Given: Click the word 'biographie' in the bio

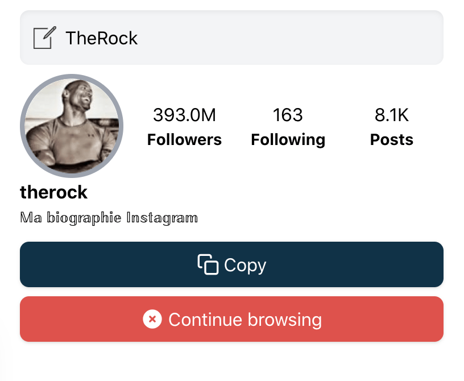Looking at the screenshot, I should click(x=84, y=218).
